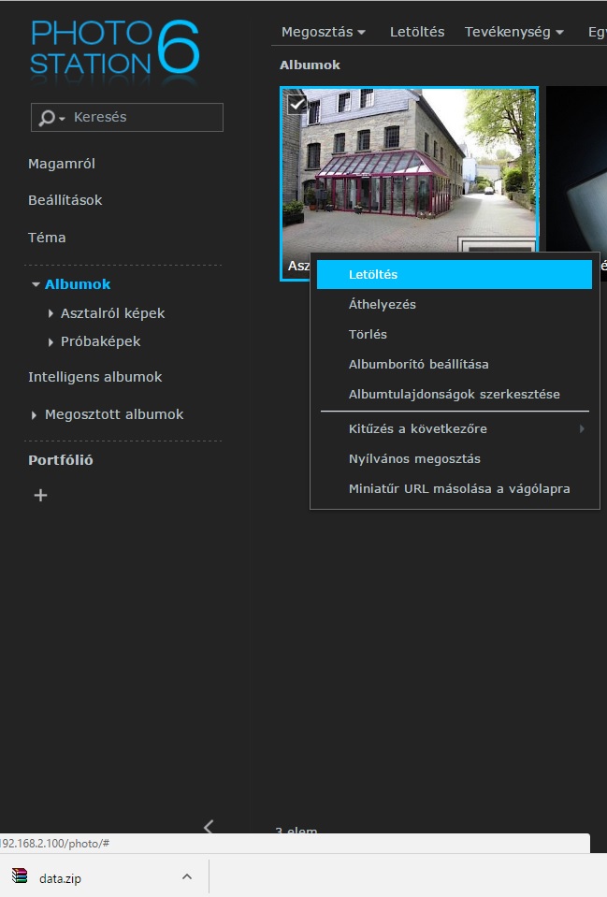Click the second dark album thumbnail
The image size is (607, 897).
pyautogui.click(x=577, y=169)
